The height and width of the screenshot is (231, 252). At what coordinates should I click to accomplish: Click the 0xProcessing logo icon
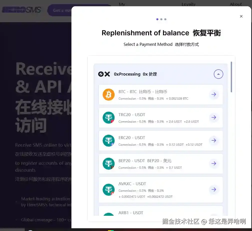point(104,74)
